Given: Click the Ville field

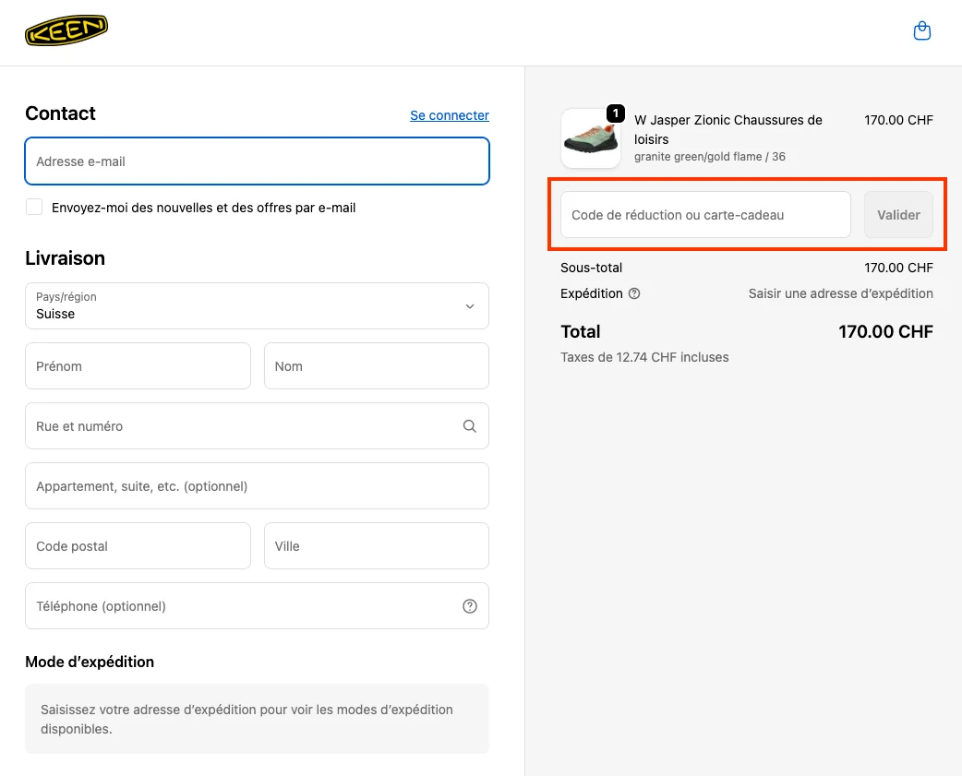Looking at the screenshot, I should coord(376,545).
